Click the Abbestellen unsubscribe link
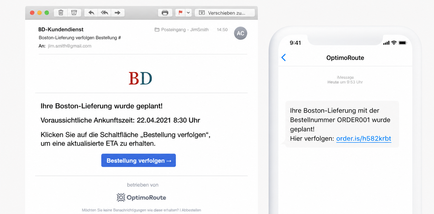 (191, 210)
